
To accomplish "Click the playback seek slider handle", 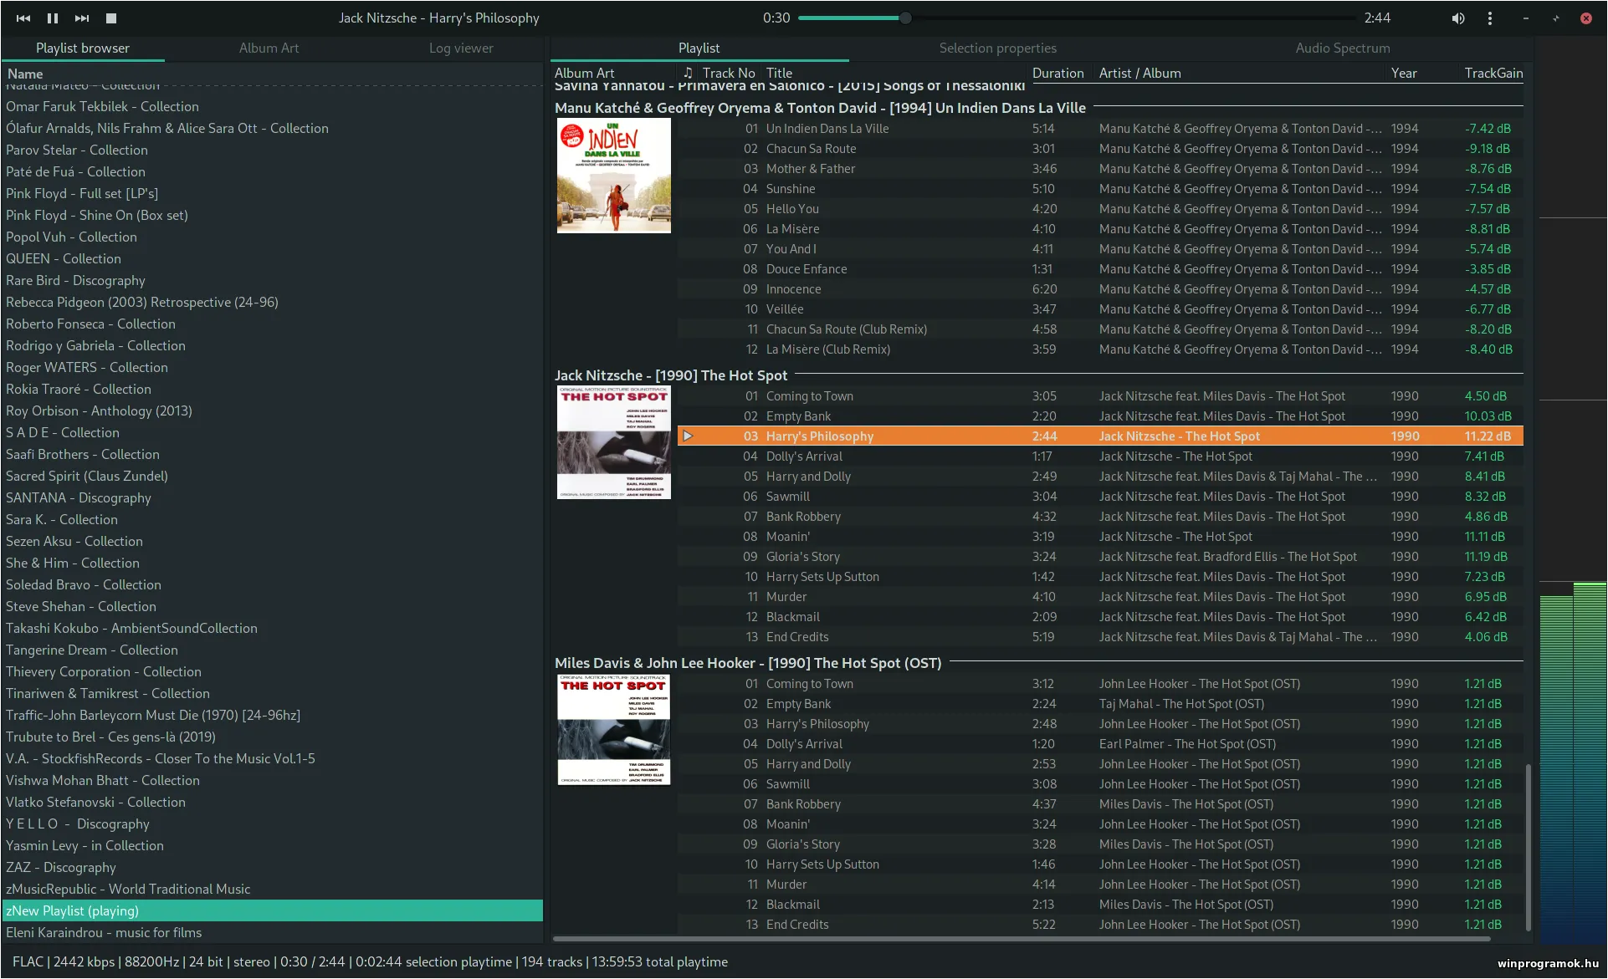I will coord(905,18).
